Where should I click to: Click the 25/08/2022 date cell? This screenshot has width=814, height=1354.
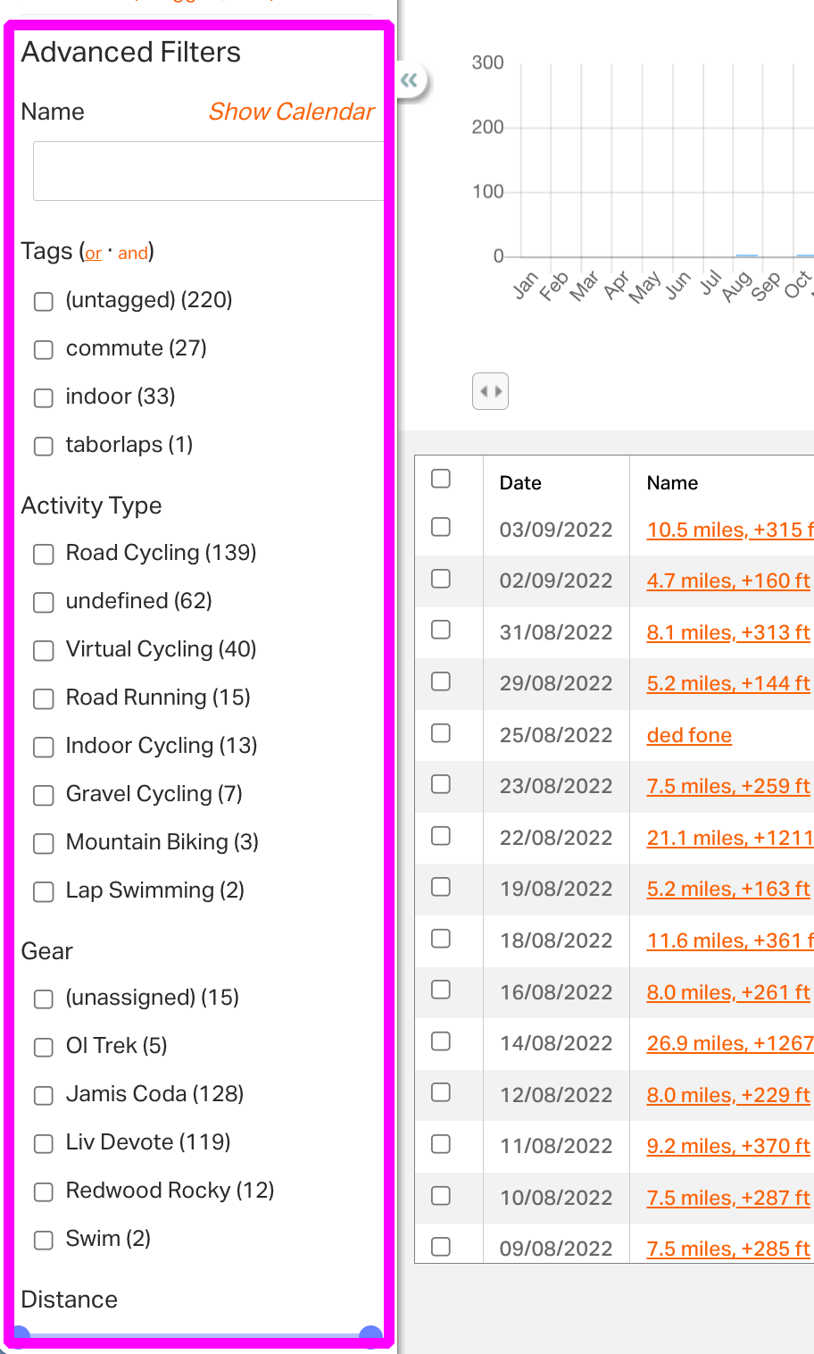point(556,735)
